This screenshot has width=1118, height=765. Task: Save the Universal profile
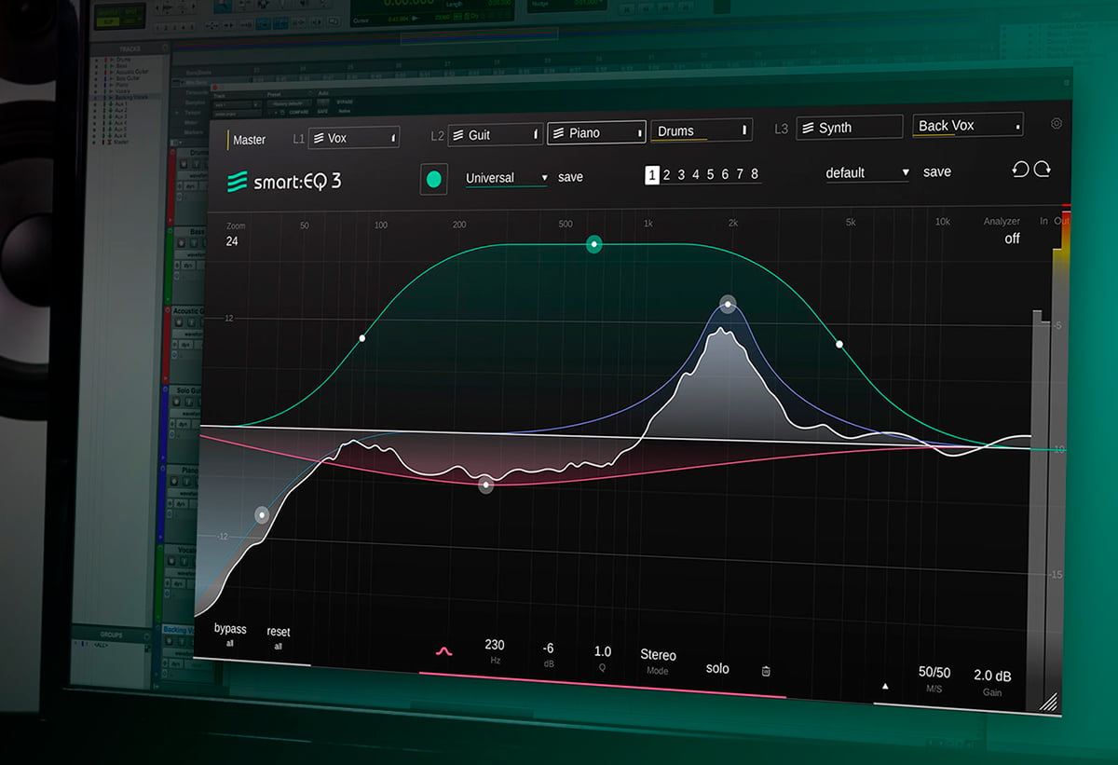click(570, 177)
